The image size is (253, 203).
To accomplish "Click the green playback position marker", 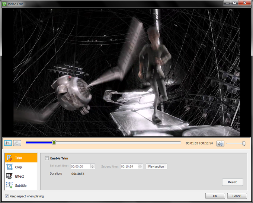I will 54,142.
